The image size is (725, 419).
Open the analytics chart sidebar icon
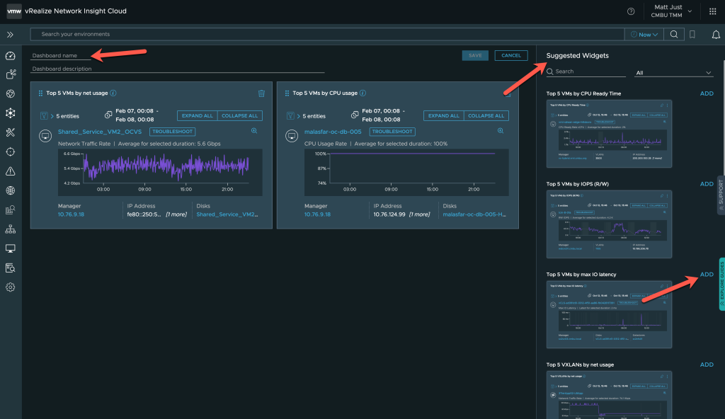pyautogui.click(x=10, y=210)
